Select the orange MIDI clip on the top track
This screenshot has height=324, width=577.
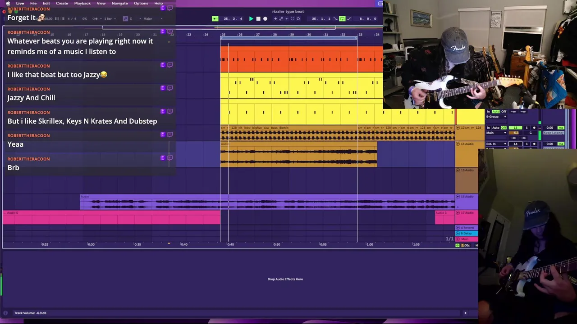[x=301, y=59]
